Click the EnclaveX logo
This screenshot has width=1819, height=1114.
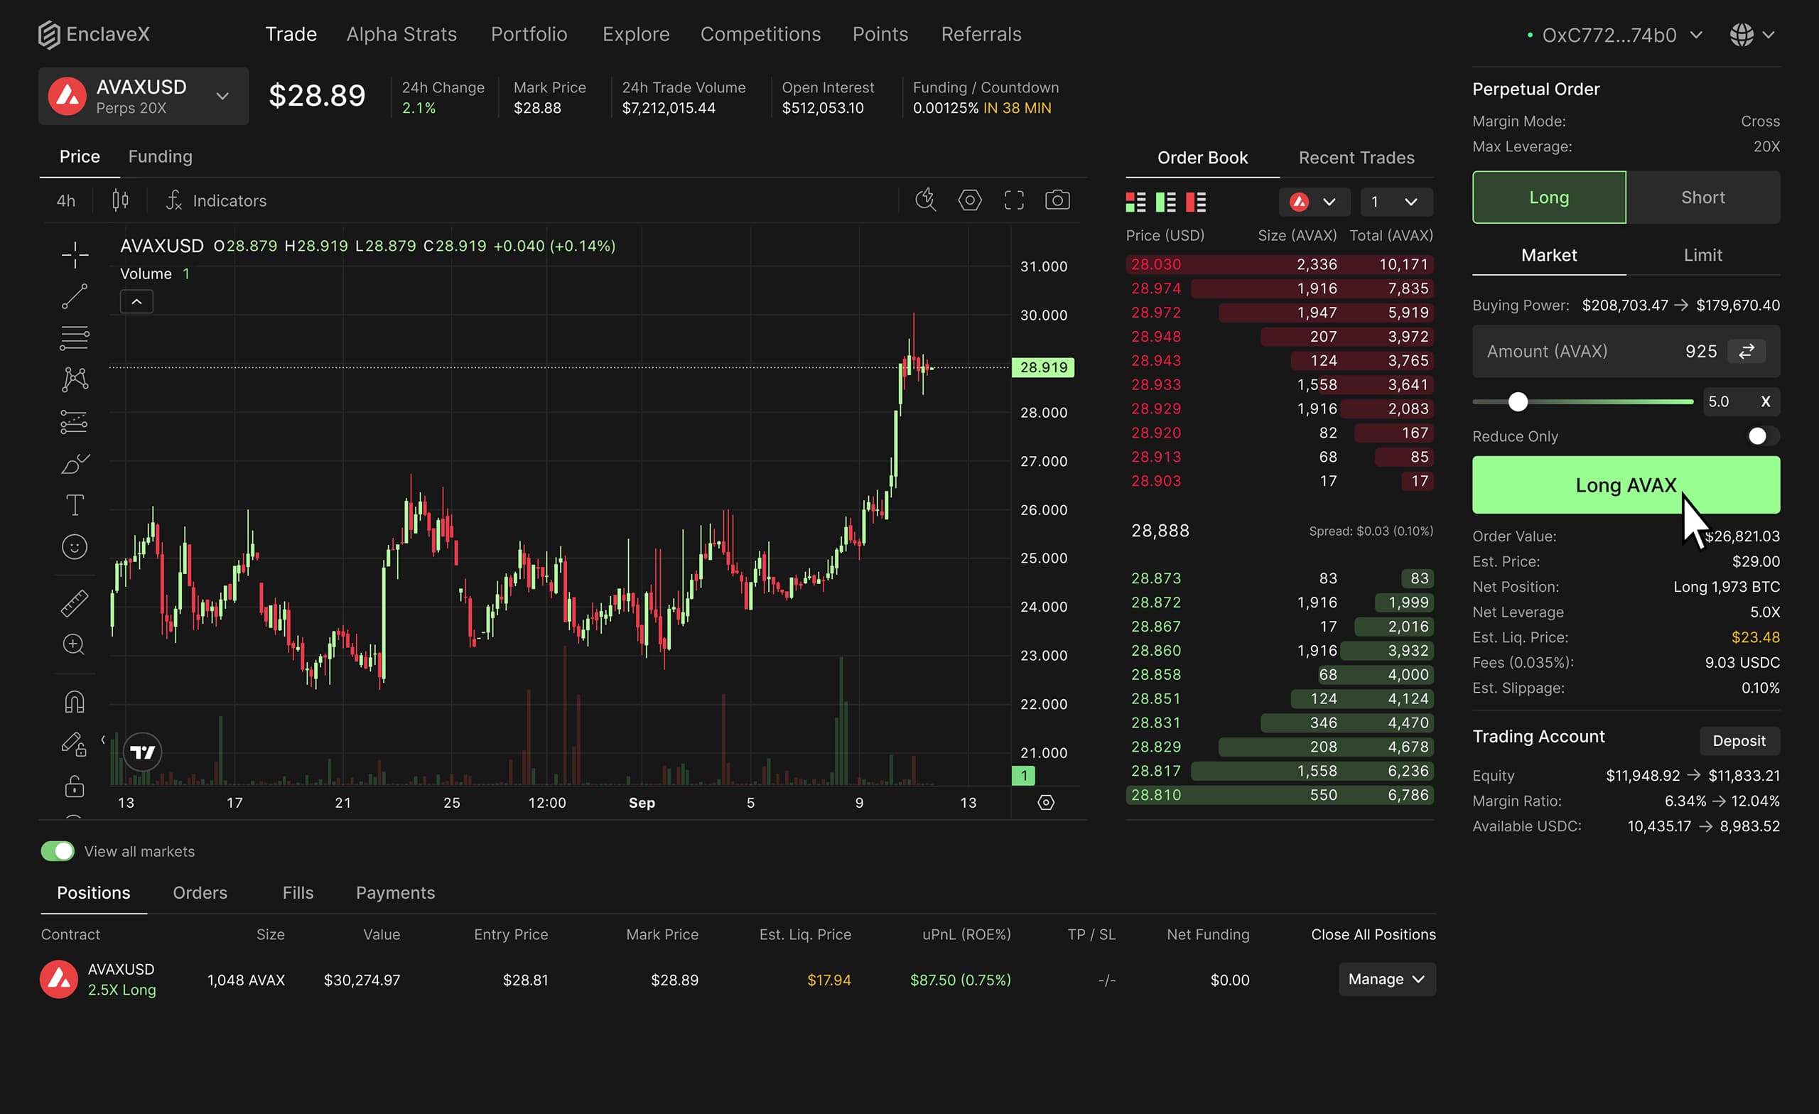coord(94,35)
